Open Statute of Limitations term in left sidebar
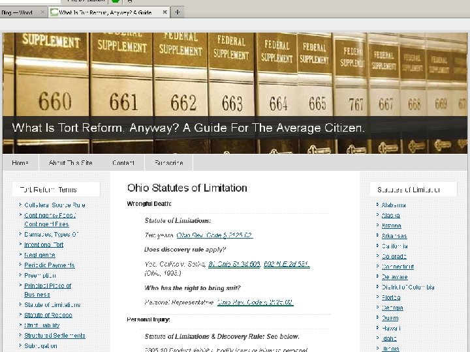470x352 pixels. coord(52,304)
